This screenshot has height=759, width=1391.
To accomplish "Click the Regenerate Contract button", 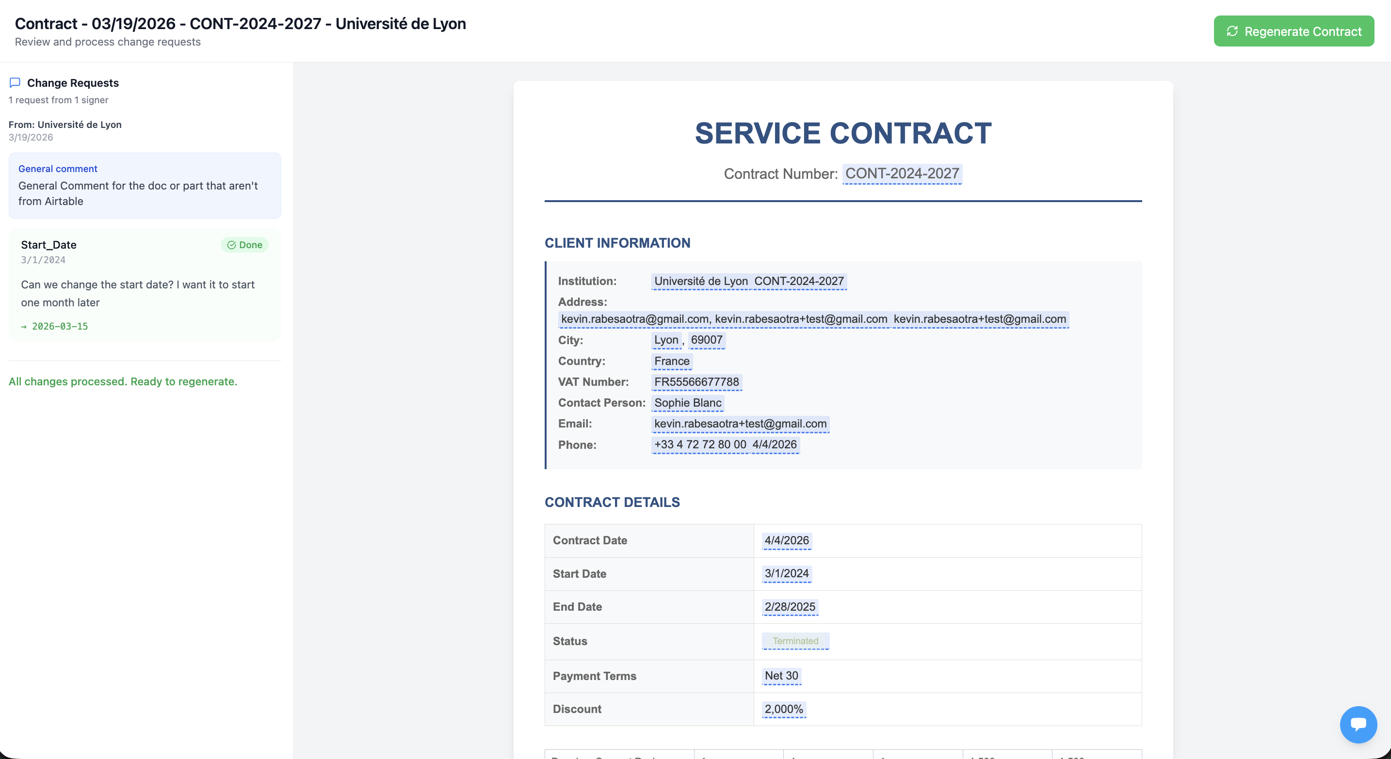I will (1293, 32).
